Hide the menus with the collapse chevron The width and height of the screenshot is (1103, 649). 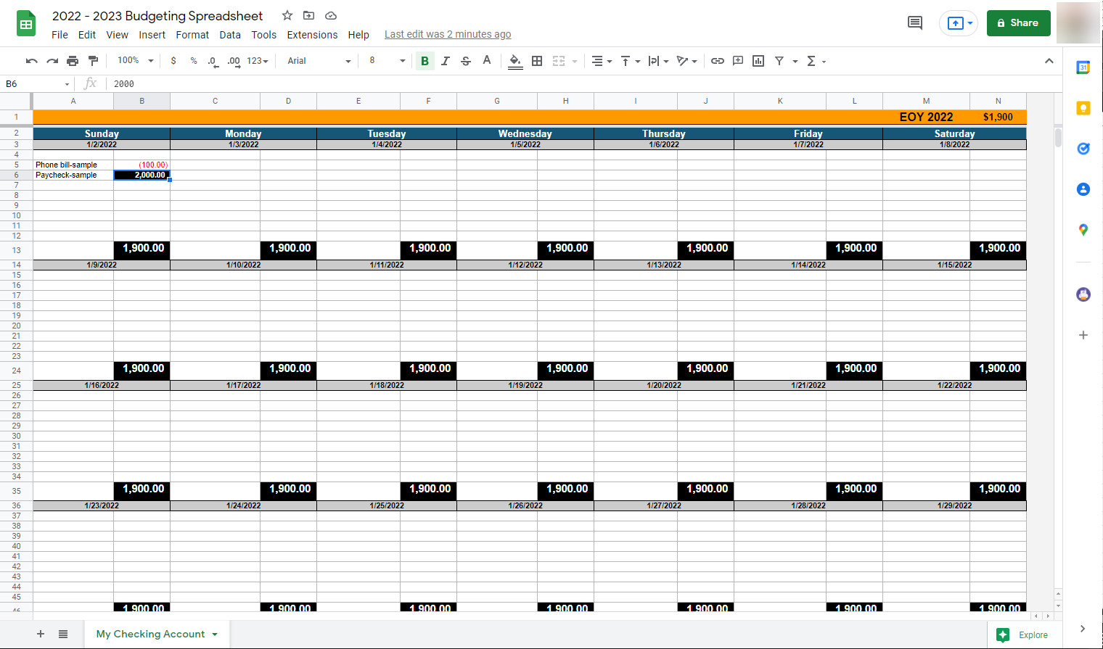(1049, 61)
